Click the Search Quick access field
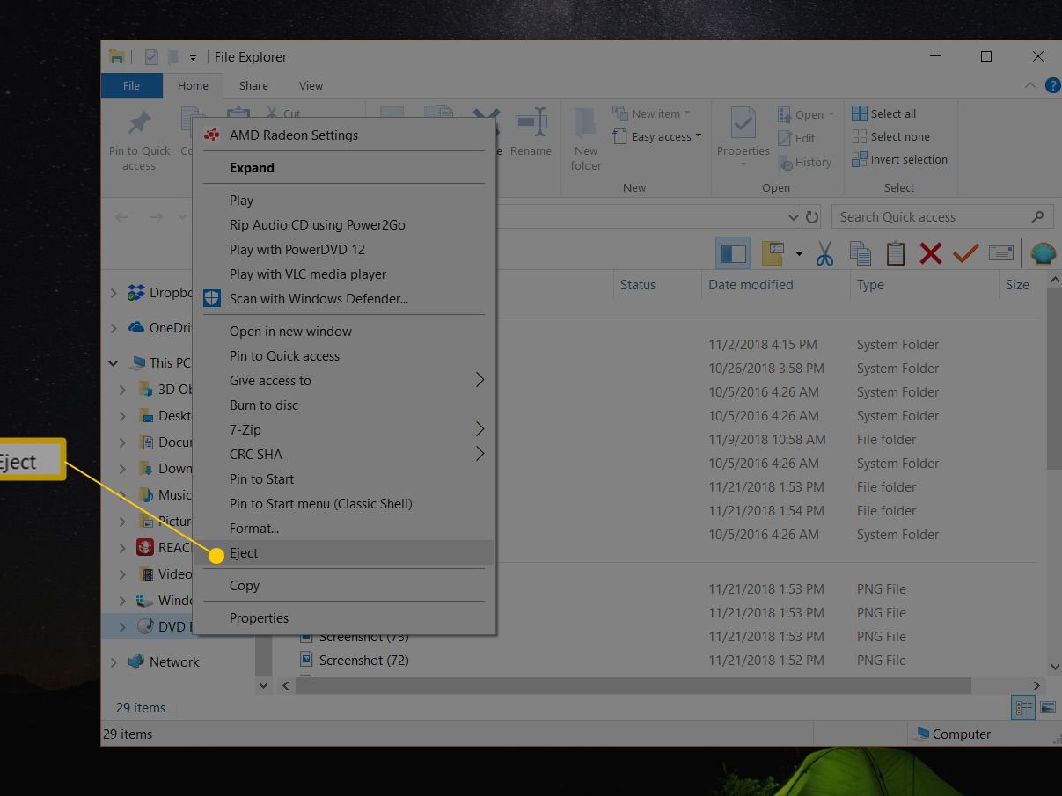This screenshot has height=796, width=1062. (942, 217)
